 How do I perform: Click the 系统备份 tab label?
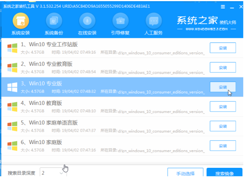(54, 33)
